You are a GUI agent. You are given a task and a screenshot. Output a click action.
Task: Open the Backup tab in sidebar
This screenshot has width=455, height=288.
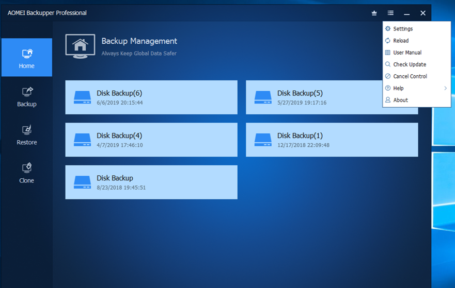pos(27,96)
